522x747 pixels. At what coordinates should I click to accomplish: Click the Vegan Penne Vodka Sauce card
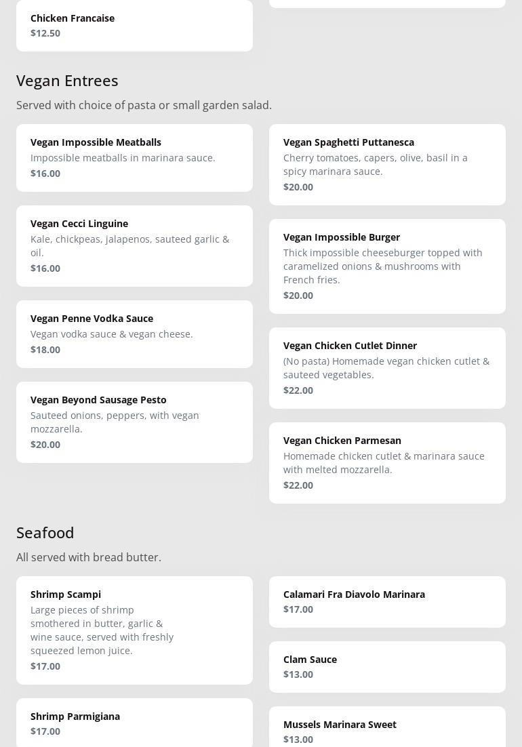(134, 334)
